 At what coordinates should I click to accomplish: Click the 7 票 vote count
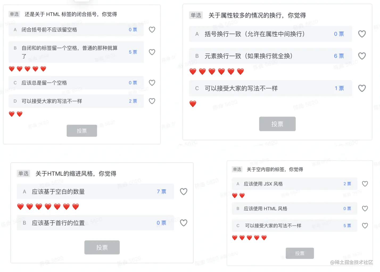161,192
